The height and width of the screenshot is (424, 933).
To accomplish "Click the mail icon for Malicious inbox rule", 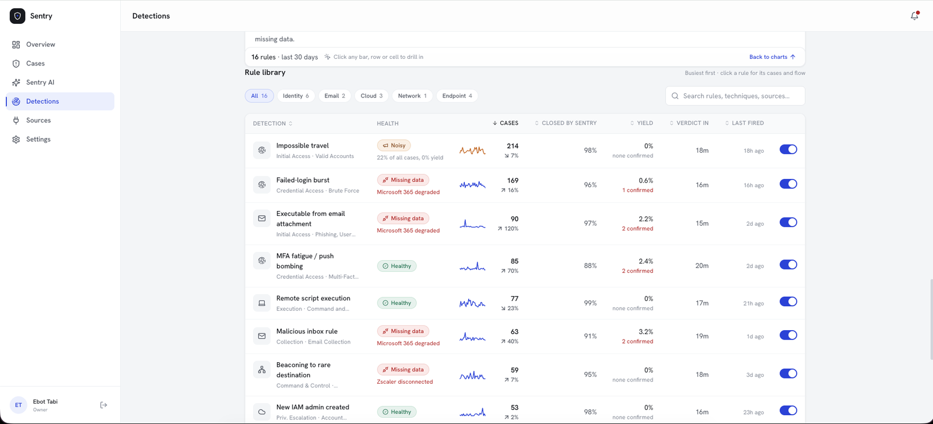I will [x=262, y=336].
